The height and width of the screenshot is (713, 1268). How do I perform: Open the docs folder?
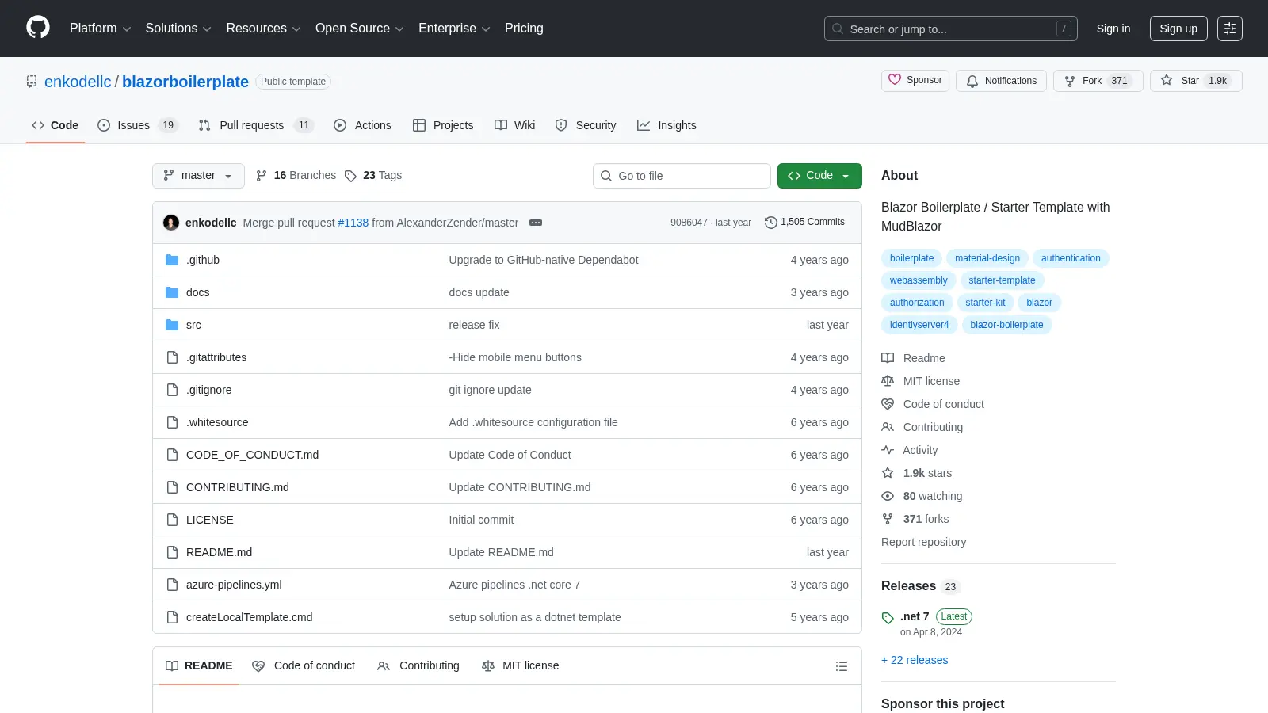pyautogui.click(x=197, y=292)
